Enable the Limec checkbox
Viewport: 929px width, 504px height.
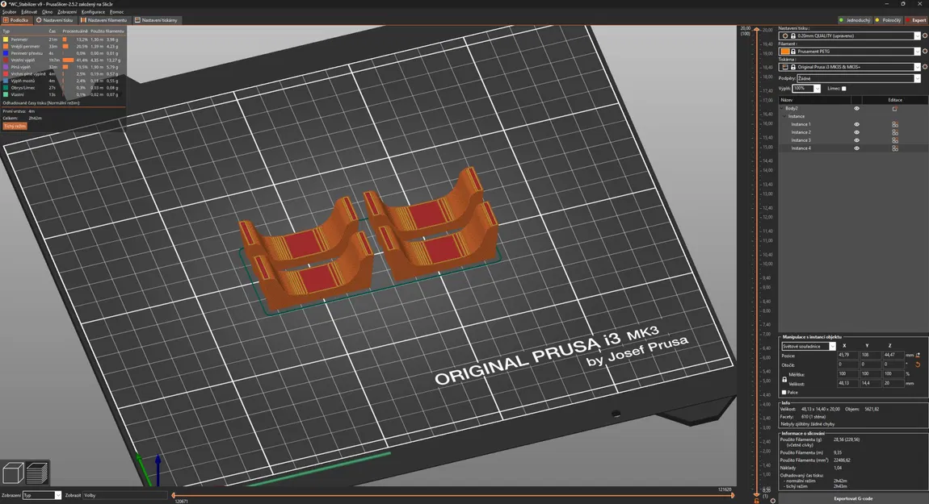click(x=843, y=89)
